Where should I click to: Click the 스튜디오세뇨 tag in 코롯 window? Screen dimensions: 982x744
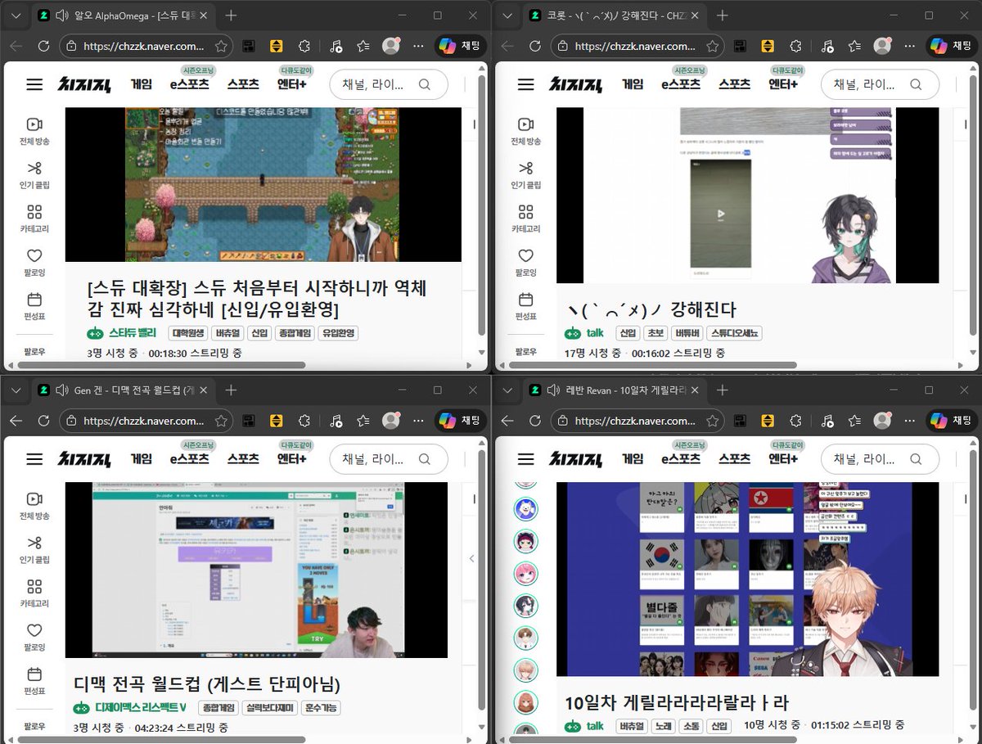tap(735, 333)
